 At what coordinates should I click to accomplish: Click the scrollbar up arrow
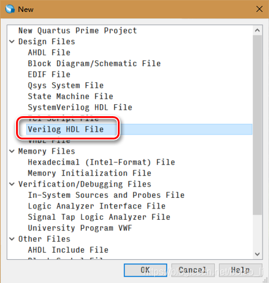click(x=257, y=30)
